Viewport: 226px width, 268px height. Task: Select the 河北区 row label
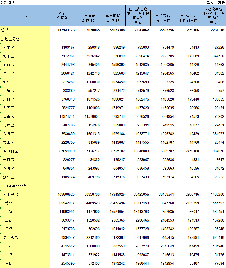[x=9, y=82]
